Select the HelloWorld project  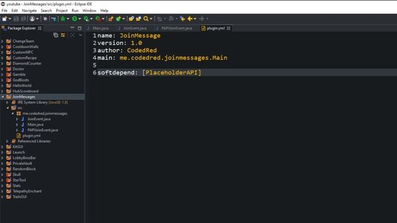(22, 85)
